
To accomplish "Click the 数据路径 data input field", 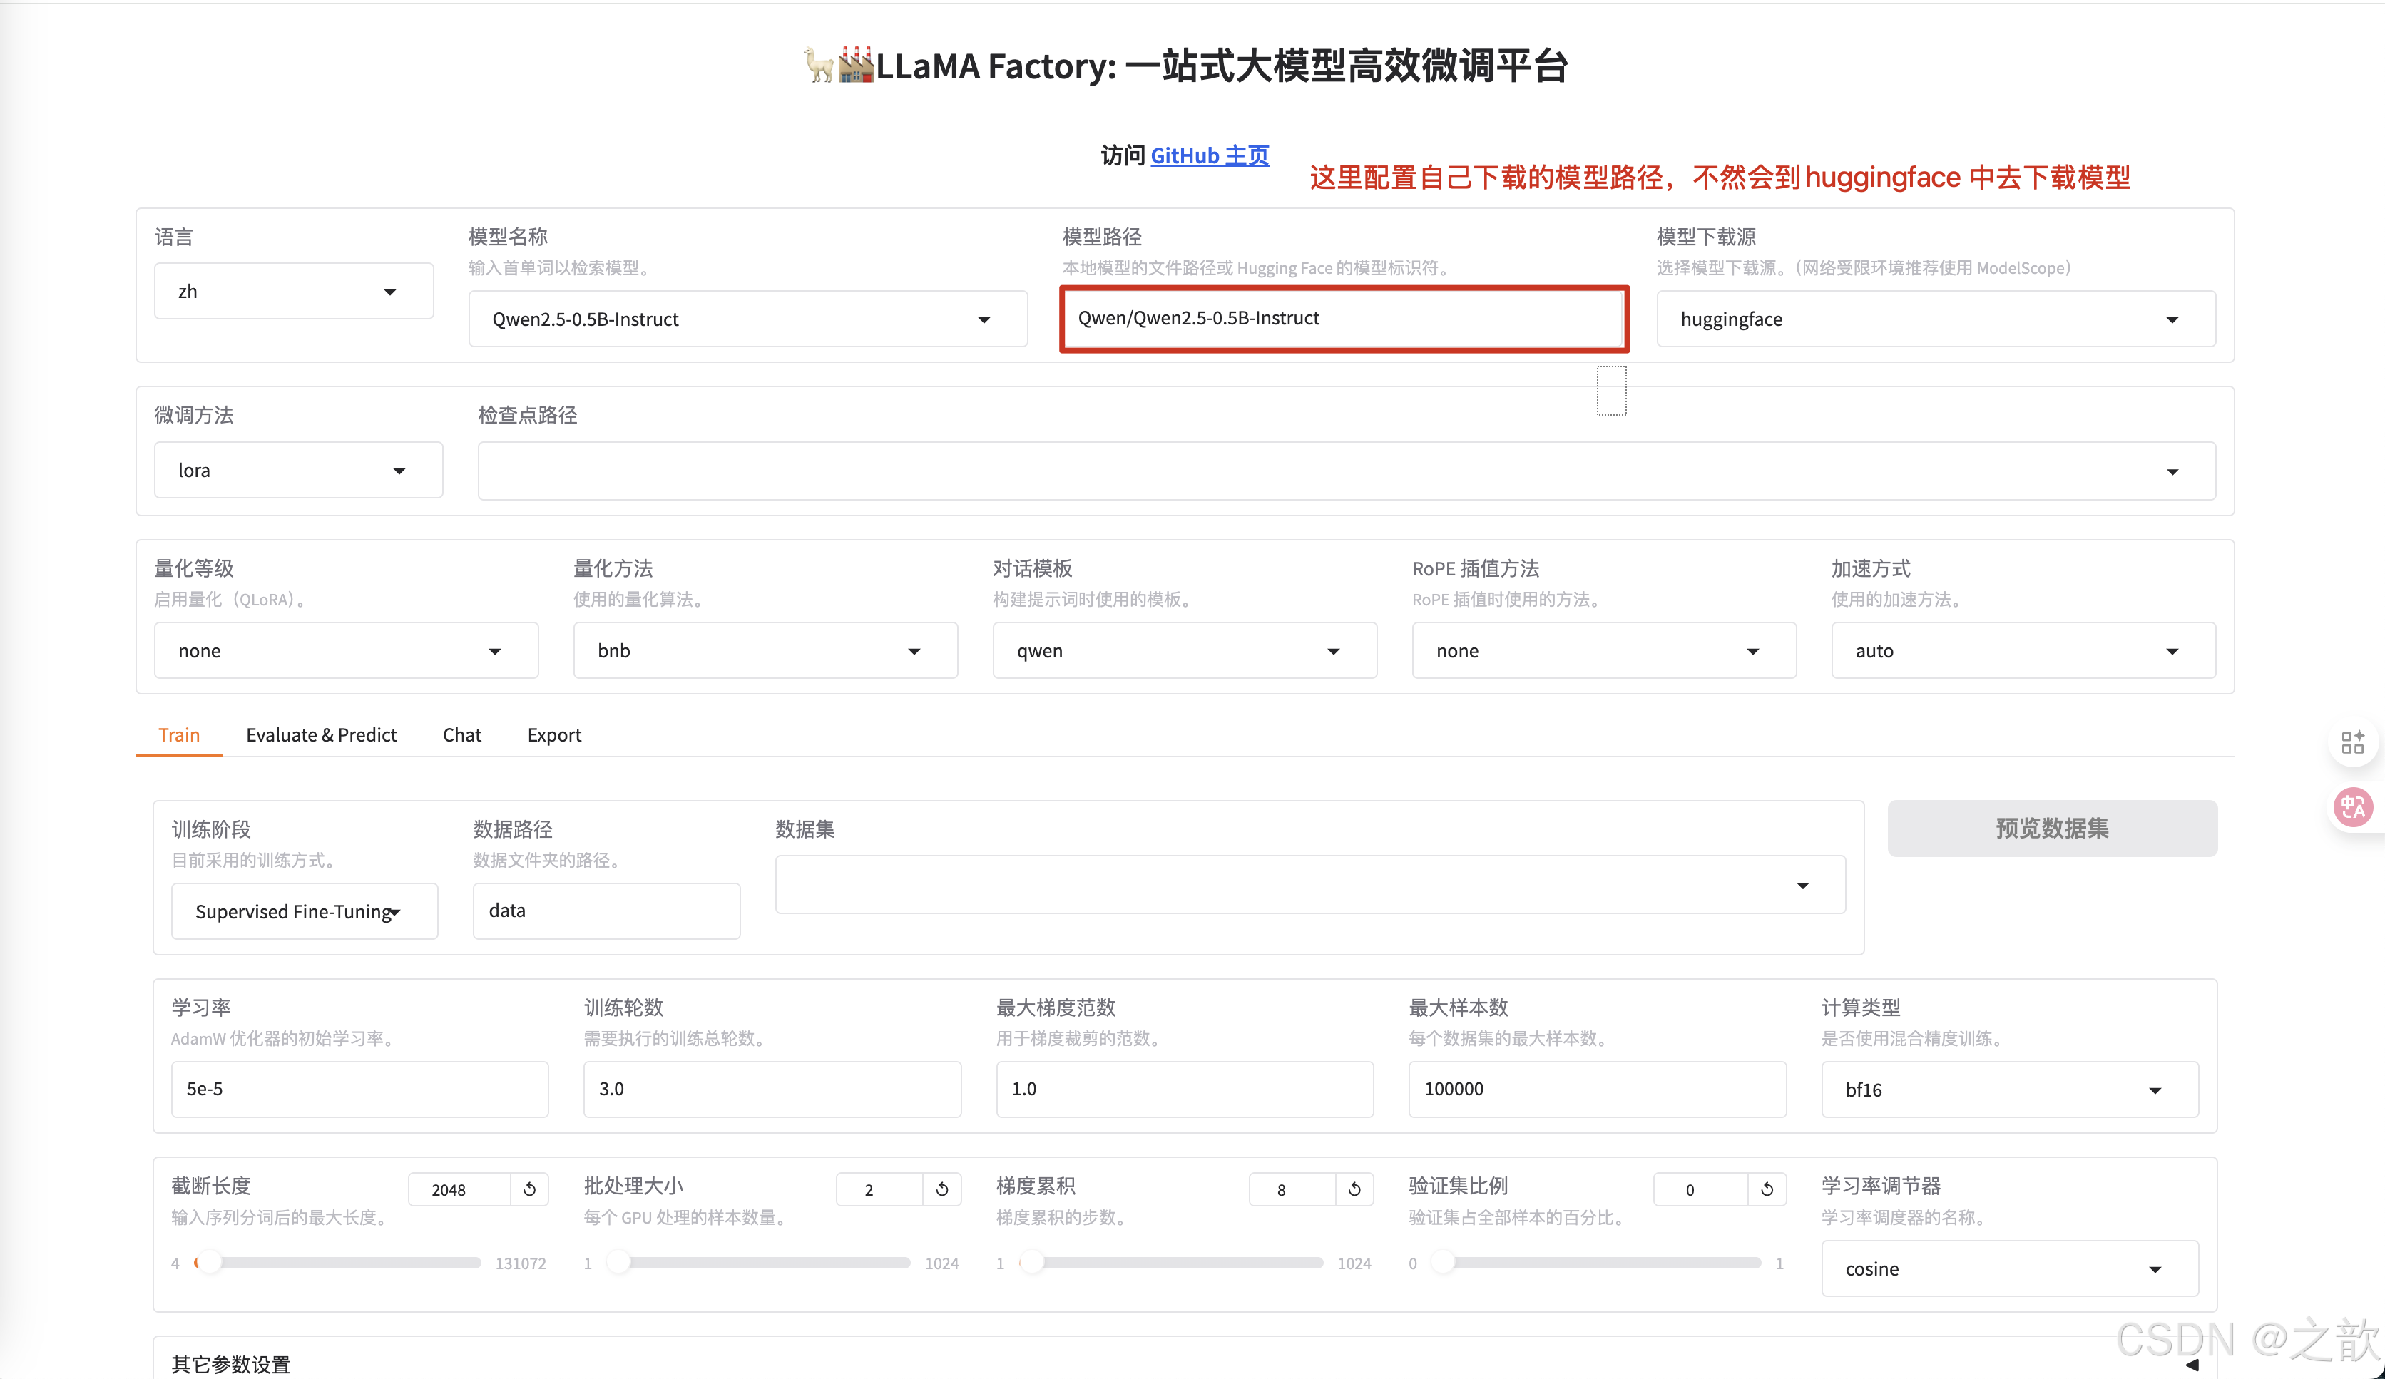I will pyautogui.click(x=607, y=911).
